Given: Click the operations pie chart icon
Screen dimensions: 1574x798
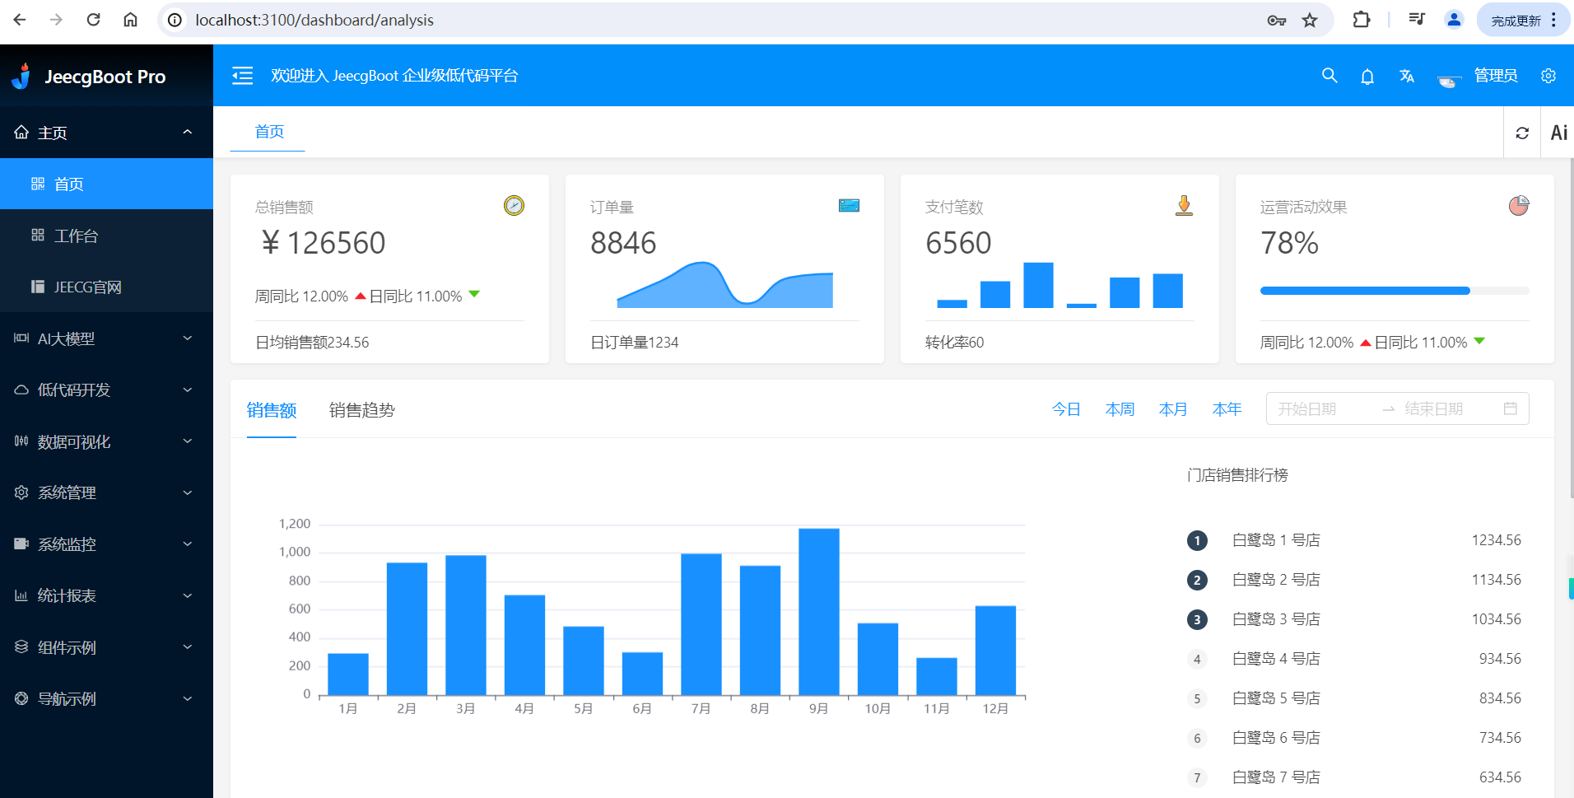Looking at the screenshot, I should [1519, 205].
